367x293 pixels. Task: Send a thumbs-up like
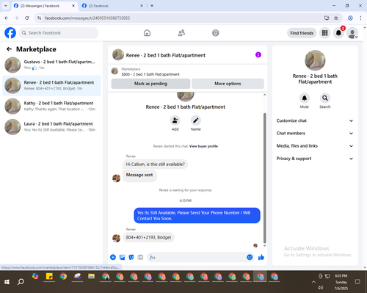261,257
